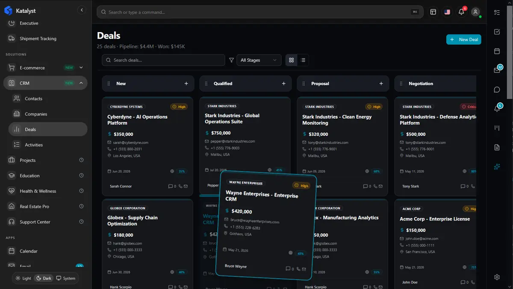Open language selector US flag
The height and width of the screenshot is (289, 513).
447,12
